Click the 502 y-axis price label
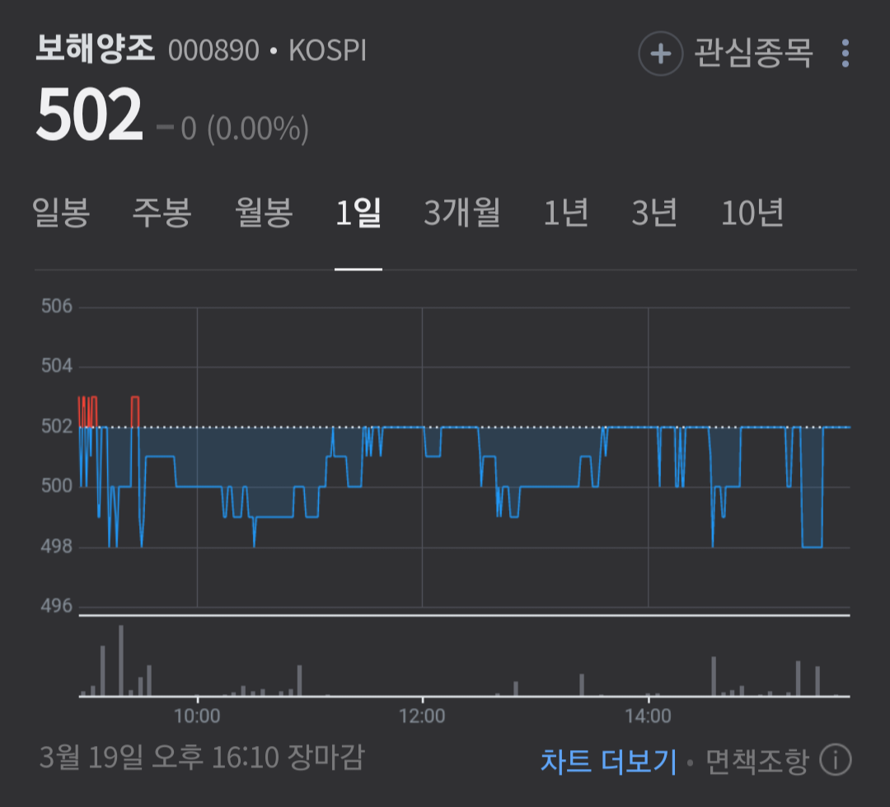The height and width of the screenshot is (807, 890). click(57, 426)
